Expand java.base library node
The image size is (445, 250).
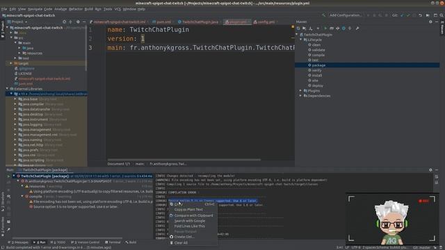tap(15, 99)
